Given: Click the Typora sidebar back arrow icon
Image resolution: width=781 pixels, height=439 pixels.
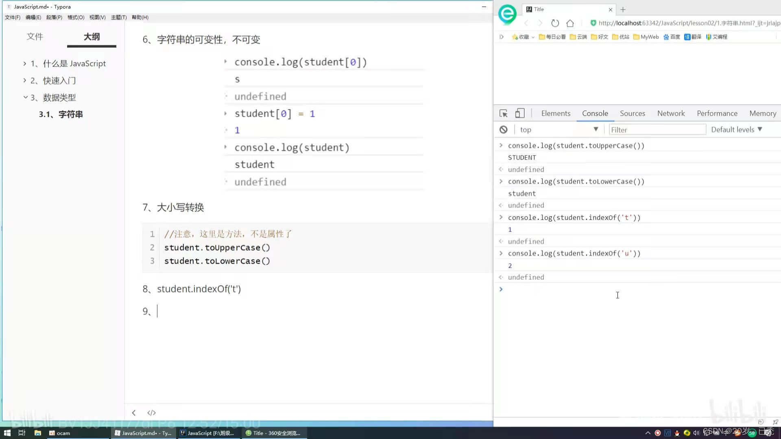Looking at the screenshot, I should (134, 413).
